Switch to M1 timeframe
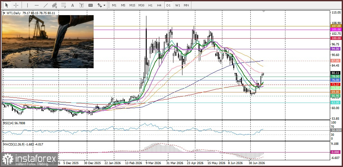 (x=114, y=5)
